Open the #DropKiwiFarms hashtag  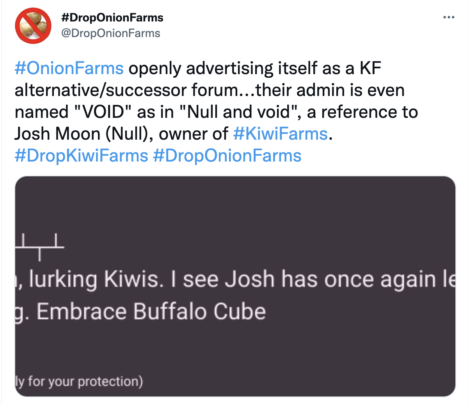click(81, 156)
